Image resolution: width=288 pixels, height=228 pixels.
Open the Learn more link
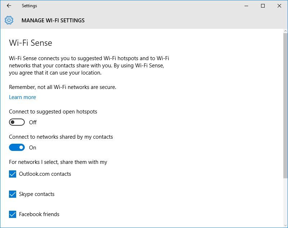pyautogui.click(x=22, y=97)
